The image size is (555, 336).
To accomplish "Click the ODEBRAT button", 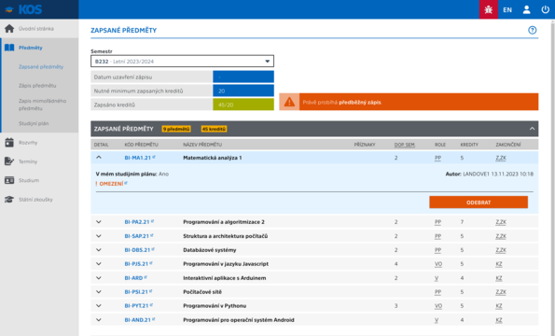I will coord(479,203).
